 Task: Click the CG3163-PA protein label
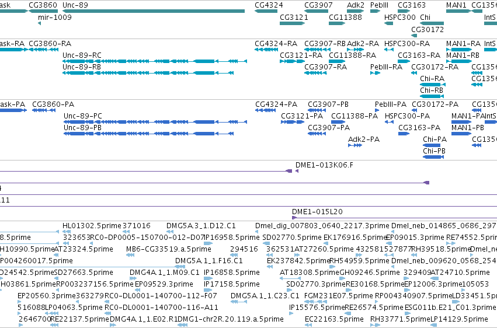pos(419,128)
